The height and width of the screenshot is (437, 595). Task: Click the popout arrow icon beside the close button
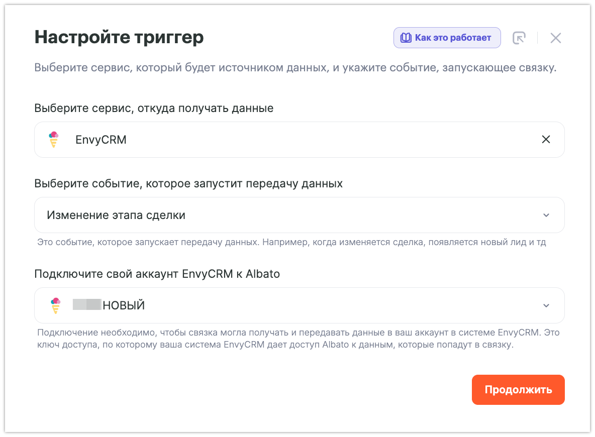(519, 38)
